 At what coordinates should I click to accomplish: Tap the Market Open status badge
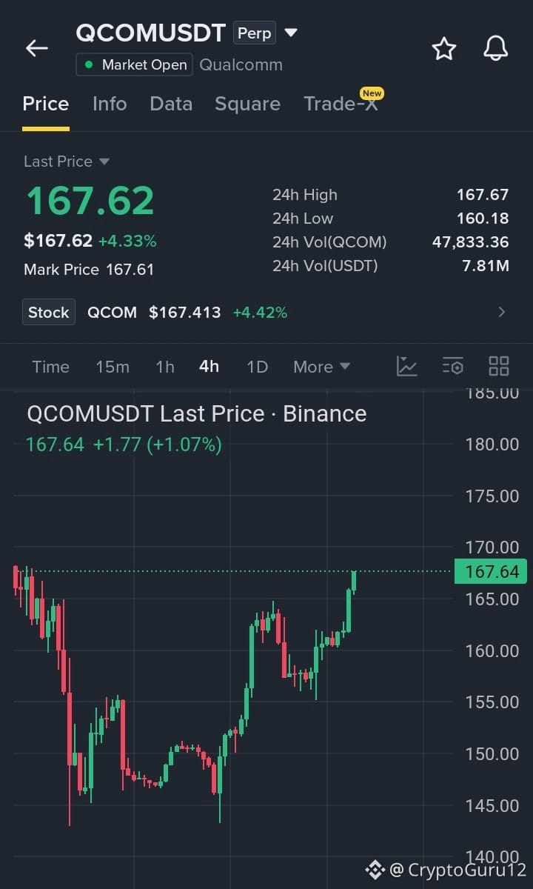134,64
